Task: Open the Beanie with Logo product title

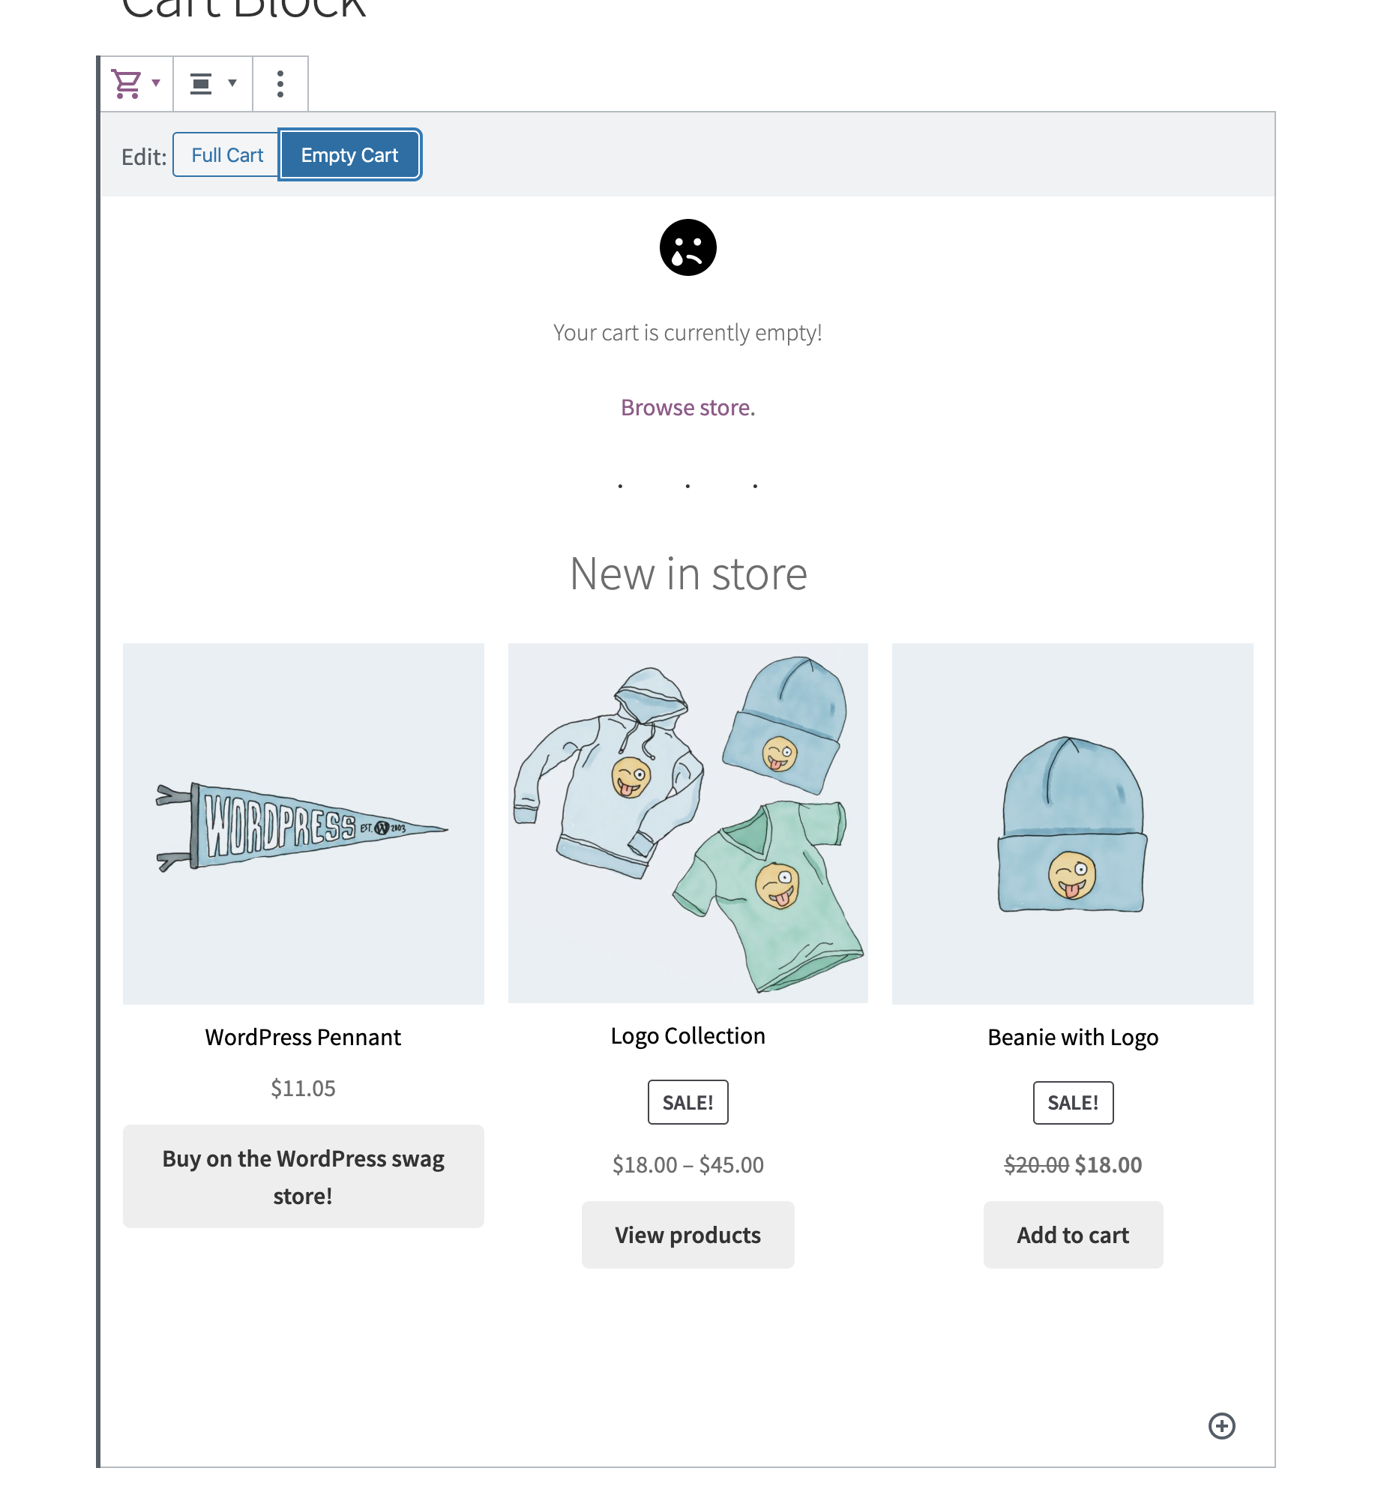Action: (x=1072, y=1037)
